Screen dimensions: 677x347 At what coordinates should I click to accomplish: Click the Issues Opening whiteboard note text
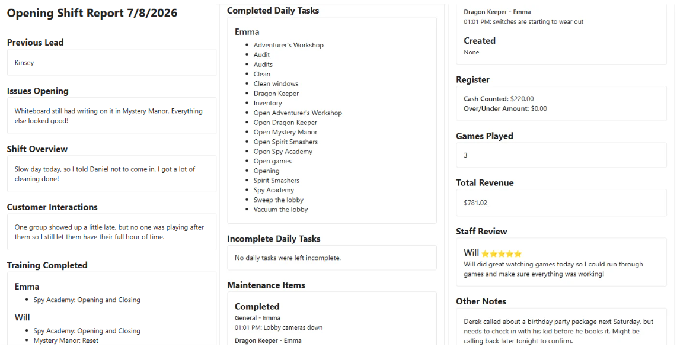click(x=108, y=116)
